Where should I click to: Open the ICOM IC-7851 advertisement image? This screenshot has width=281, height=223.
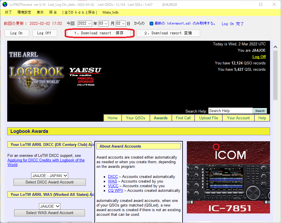pos(228,177)
